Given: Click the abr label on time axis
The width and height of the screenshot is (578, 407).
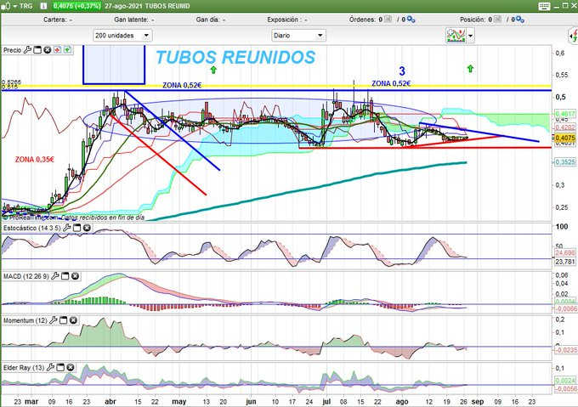Looking at the screenshot, I should [x=110, y=401].
